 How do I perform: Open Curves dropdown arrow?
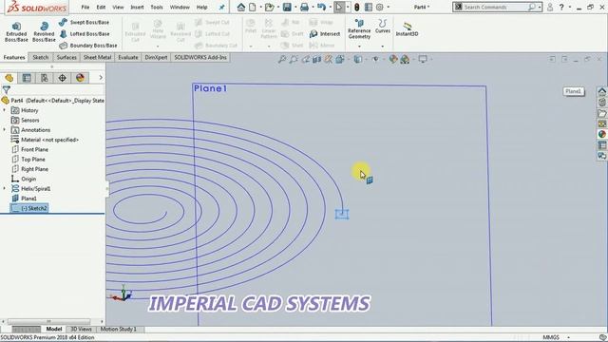(x=383, y=47)
